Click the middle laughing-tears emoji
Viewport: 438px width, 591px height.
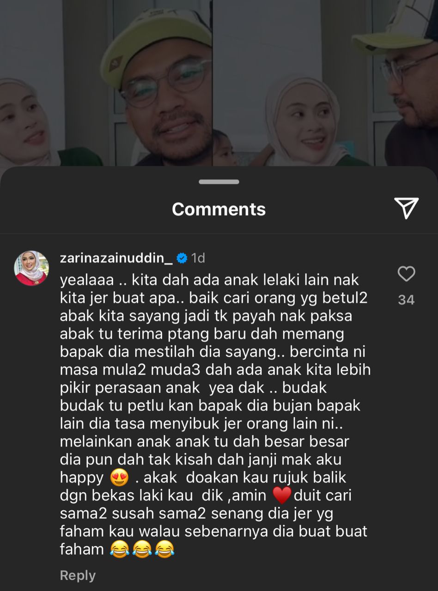click(x=142, y=549)
